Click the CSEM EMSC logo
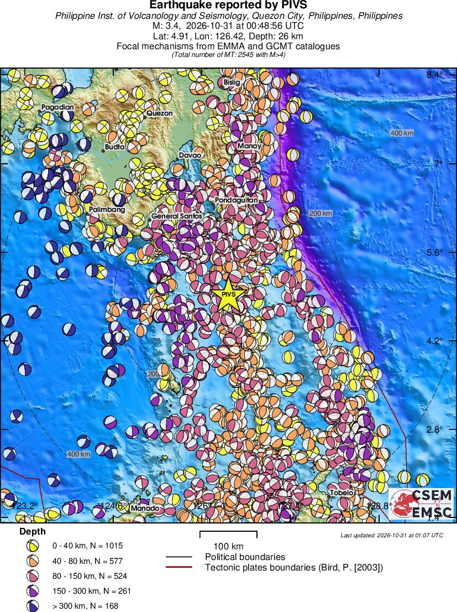Viewport: 457px width, 612px height. (x=422, y=504)
